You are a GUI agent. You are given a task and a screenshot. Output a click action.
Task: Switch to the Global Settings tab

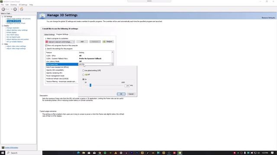point(49,34)
